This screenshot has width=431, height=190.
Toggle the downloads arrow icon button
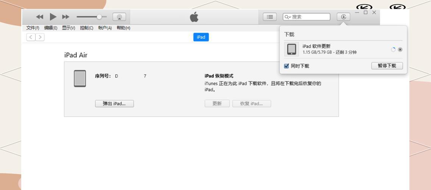344,17
